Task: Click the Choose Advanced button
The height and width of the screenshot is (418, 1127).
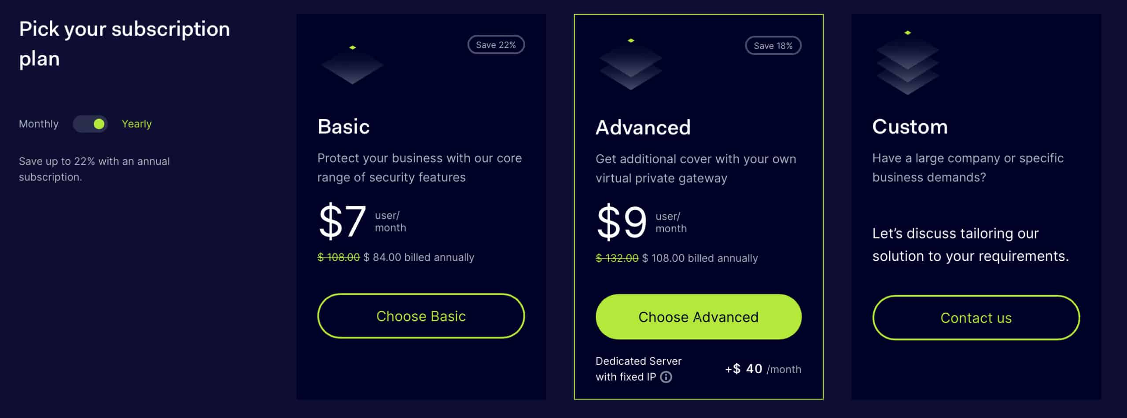Action: pos(698,317)
